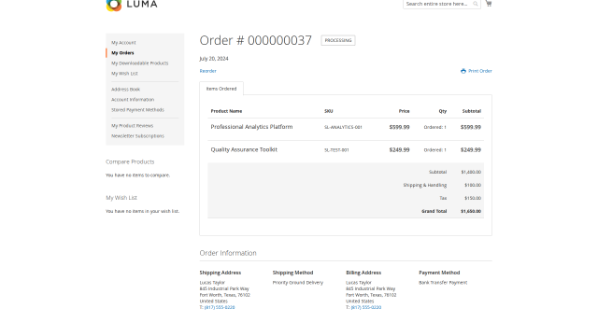Select the Items Ordered tab

click(221, 89)
